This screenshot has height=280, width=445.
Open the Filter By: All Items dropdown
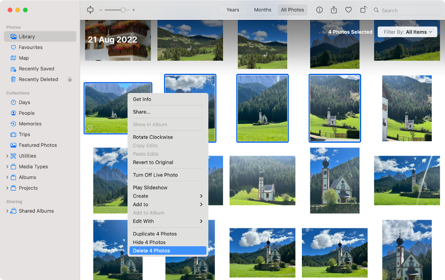tap(407, 32)
